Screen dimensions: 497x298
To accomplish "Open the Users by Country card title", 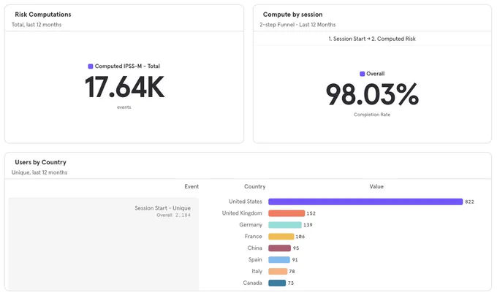I will pos(41,162).
